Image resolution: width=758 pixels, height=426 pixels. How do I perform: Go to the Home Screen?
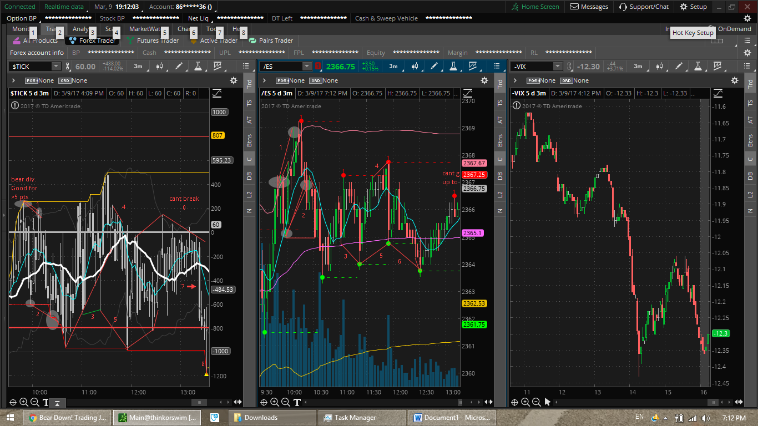tap(535, 7)
